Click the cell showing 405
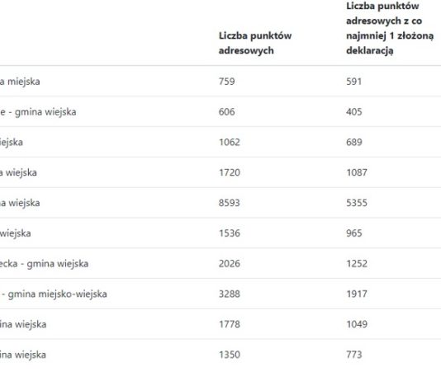 click(354, 112)
